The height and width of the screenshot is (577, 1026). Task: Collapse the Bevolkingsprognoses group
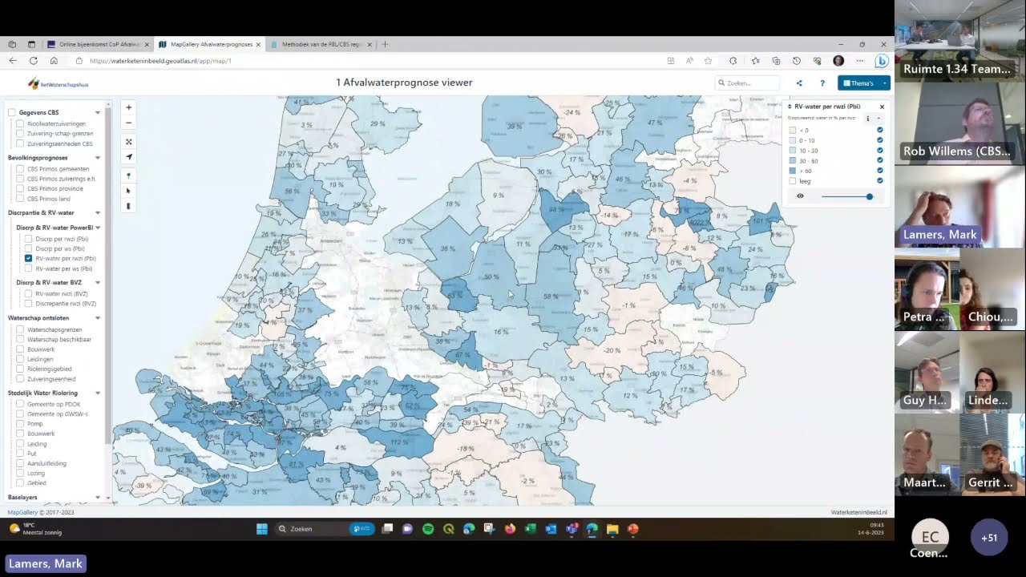pos(98,158)
